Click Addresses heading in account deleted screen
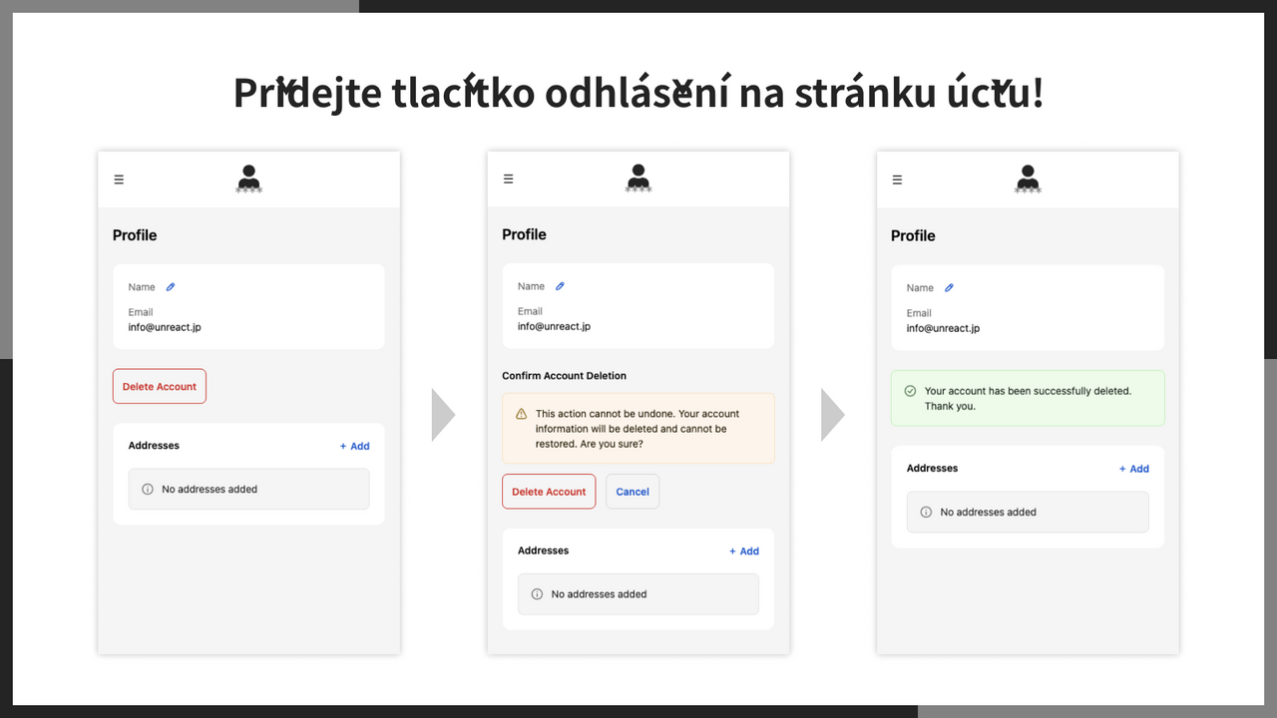1277x718 pixels. tap(932, 468)
